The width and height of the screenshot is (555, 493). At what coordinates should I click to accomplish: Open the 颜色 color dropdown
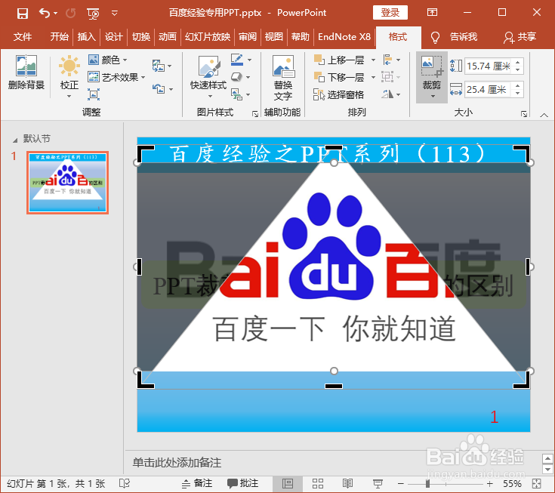click(107, 60)
